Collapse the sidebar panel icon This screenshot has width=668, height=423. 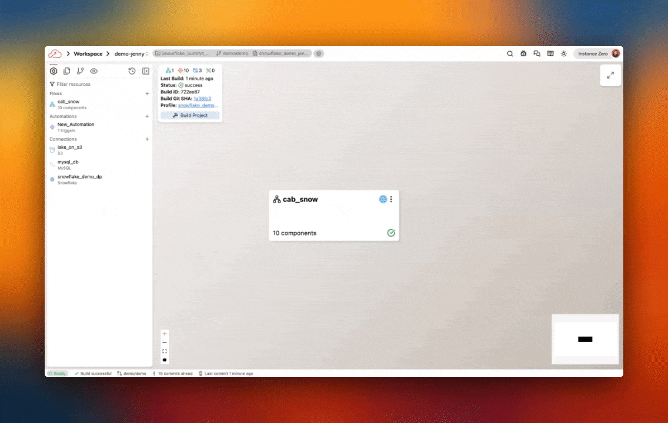click(x=146, y=71)
